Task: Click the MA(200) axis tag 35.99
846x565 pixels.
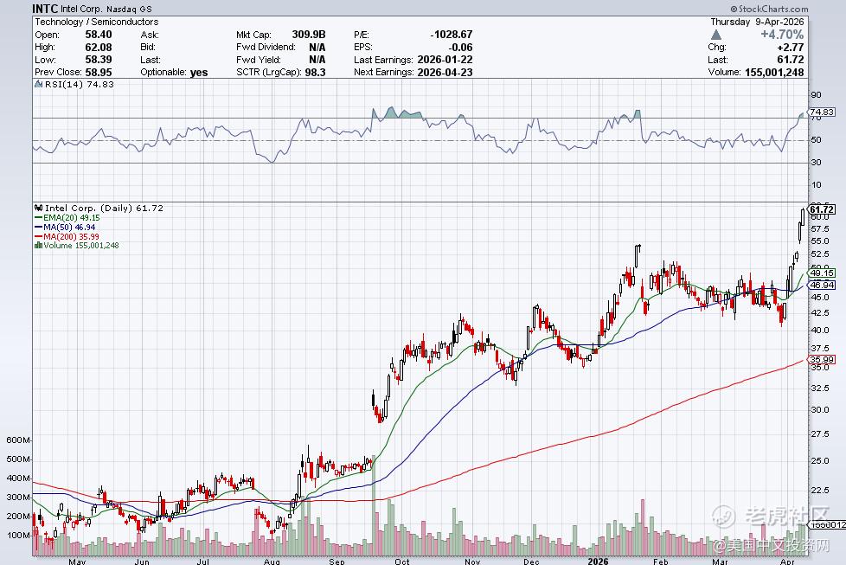Action: [x=822, y=359]
